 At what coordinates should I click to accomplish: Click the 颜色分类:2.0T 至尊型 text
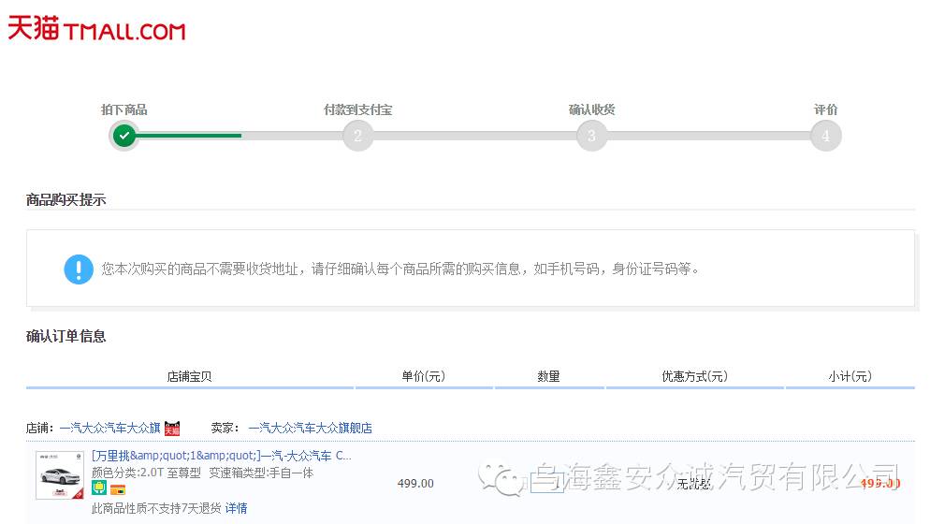pos(147,473)
